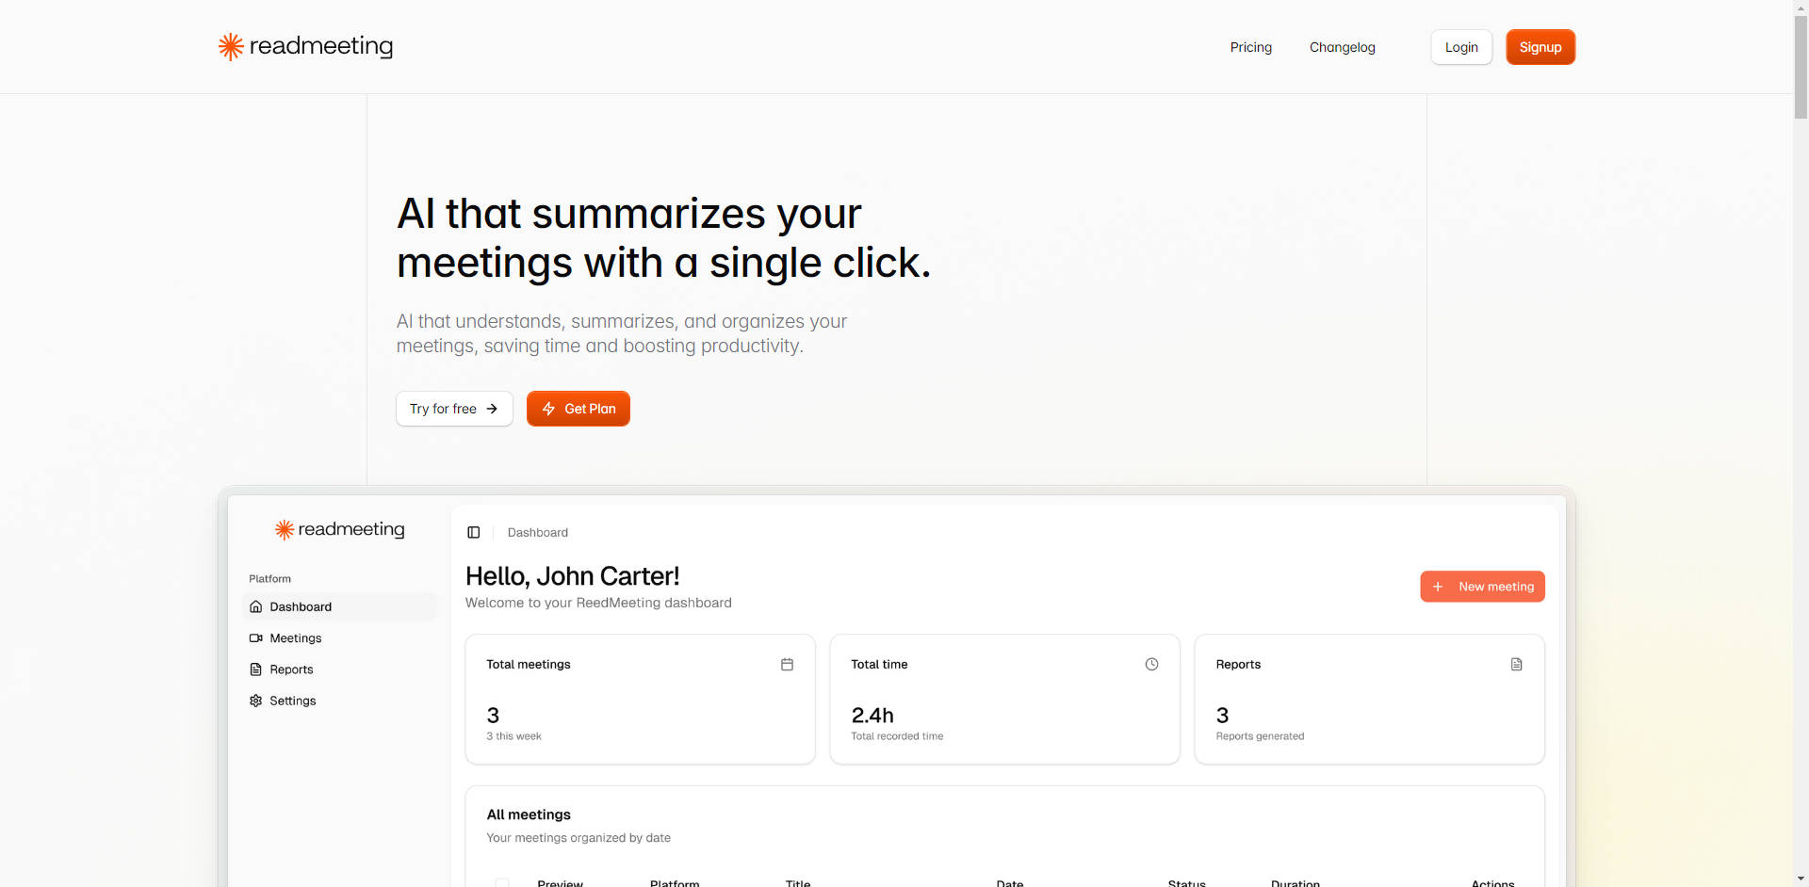
Task: Click the Dashboard breadcrumb text
Action: coord(537,532)
